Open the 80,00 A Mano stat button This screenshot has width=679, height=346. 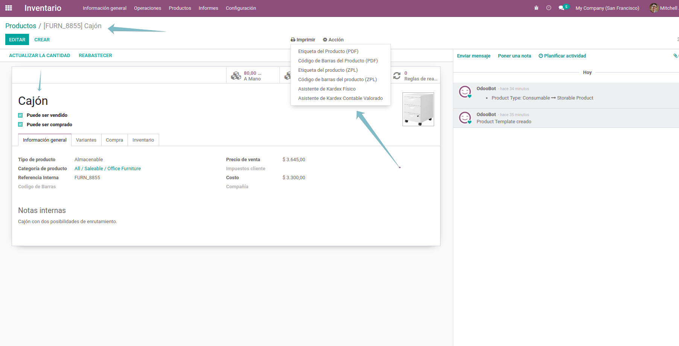tap(253, 76)
